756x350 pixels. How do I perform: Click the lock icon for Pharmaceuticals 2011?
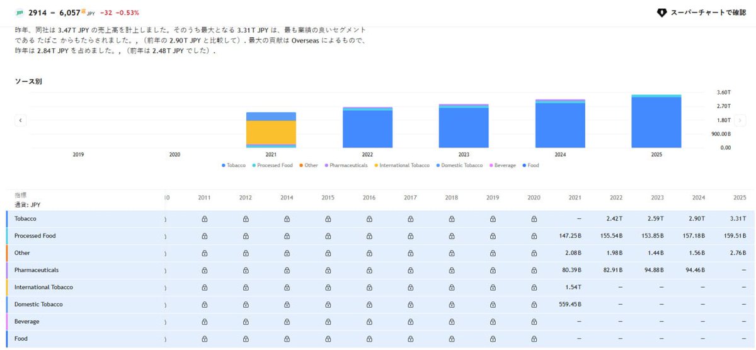pos(204,270)
